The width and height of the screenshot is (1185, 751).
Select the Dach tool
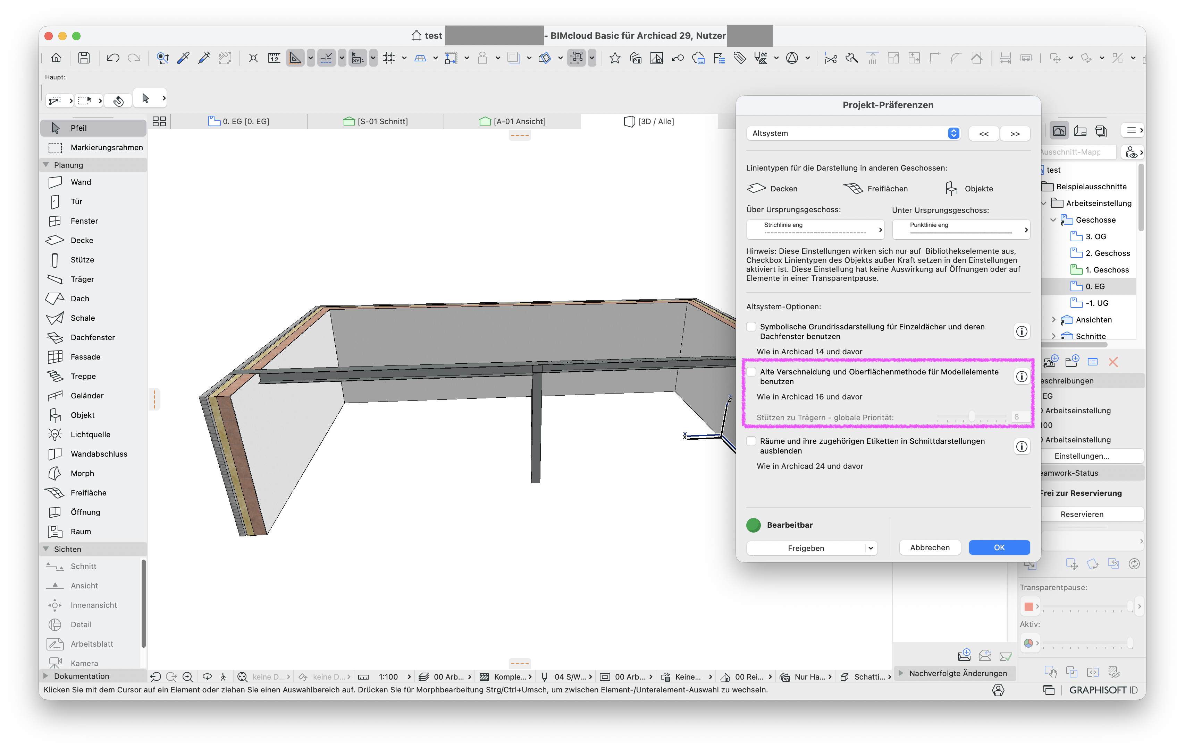[x=93, y=298]
